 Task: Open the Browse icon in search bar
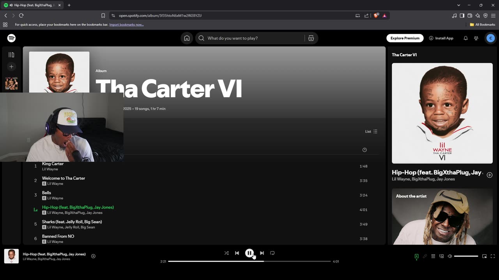311,38
